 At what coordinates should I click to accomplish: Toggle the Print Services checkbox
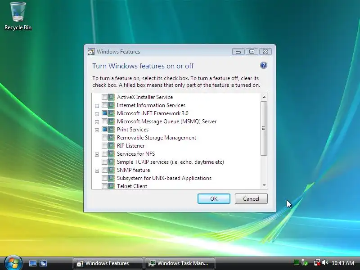[104, 130]
